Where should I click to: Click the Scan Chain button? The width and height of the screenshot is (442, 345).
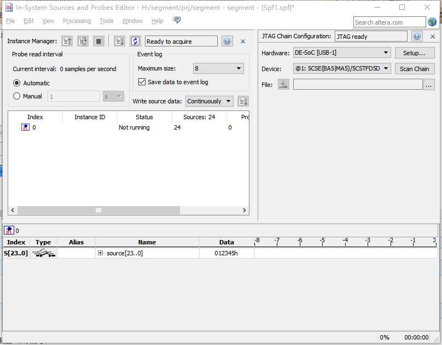tap(415, 69)
